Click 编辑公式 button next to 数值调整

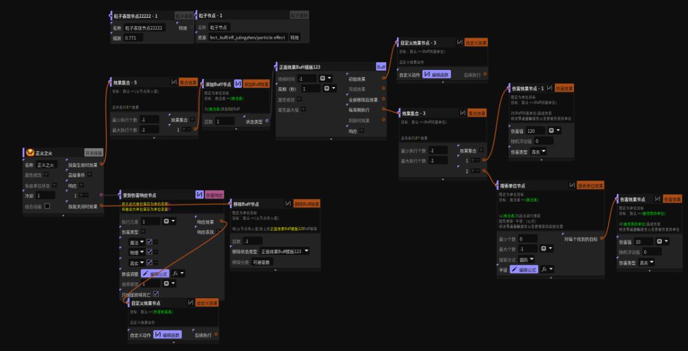155,273
